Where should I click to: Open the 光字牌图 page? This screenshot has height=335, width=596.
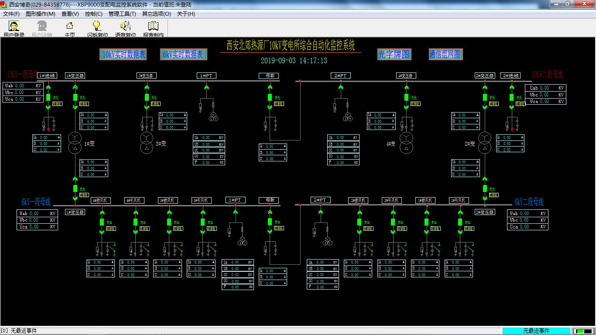[x=394, y=55]
